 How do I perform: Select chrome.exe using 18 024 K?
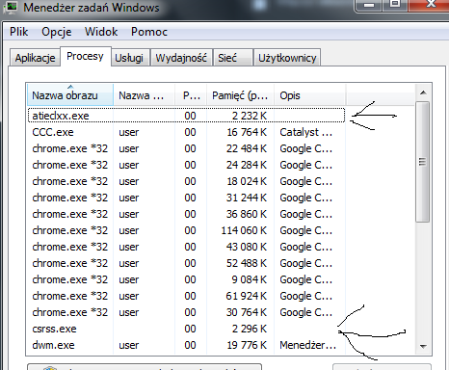point(186,181)
